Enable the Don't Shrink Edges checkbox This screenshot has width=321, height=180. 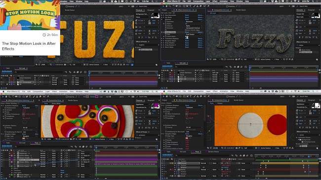(x=186, y=30)
